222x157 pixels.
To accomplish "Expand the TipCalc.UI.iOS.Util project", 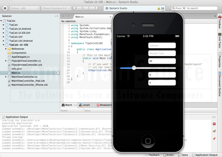I will (4, 33).
